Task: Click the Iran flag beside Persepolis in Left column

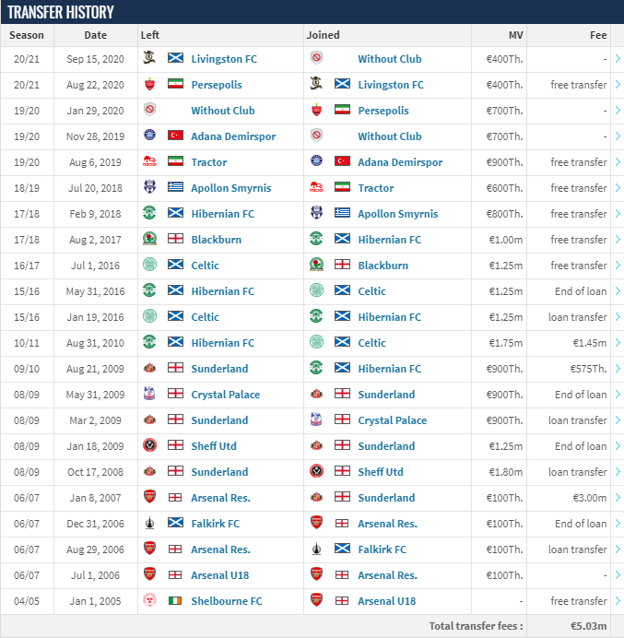Action: coord(175,84)
